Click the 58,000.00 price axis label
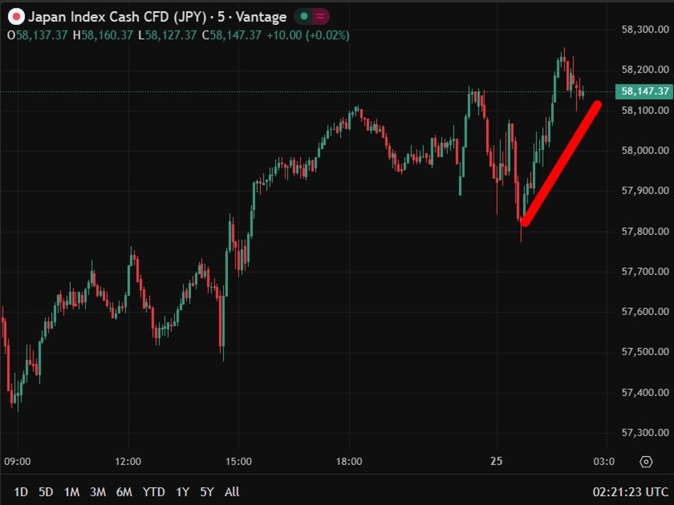The width and height of the screenshot is (674, 505). pos(645,151)
